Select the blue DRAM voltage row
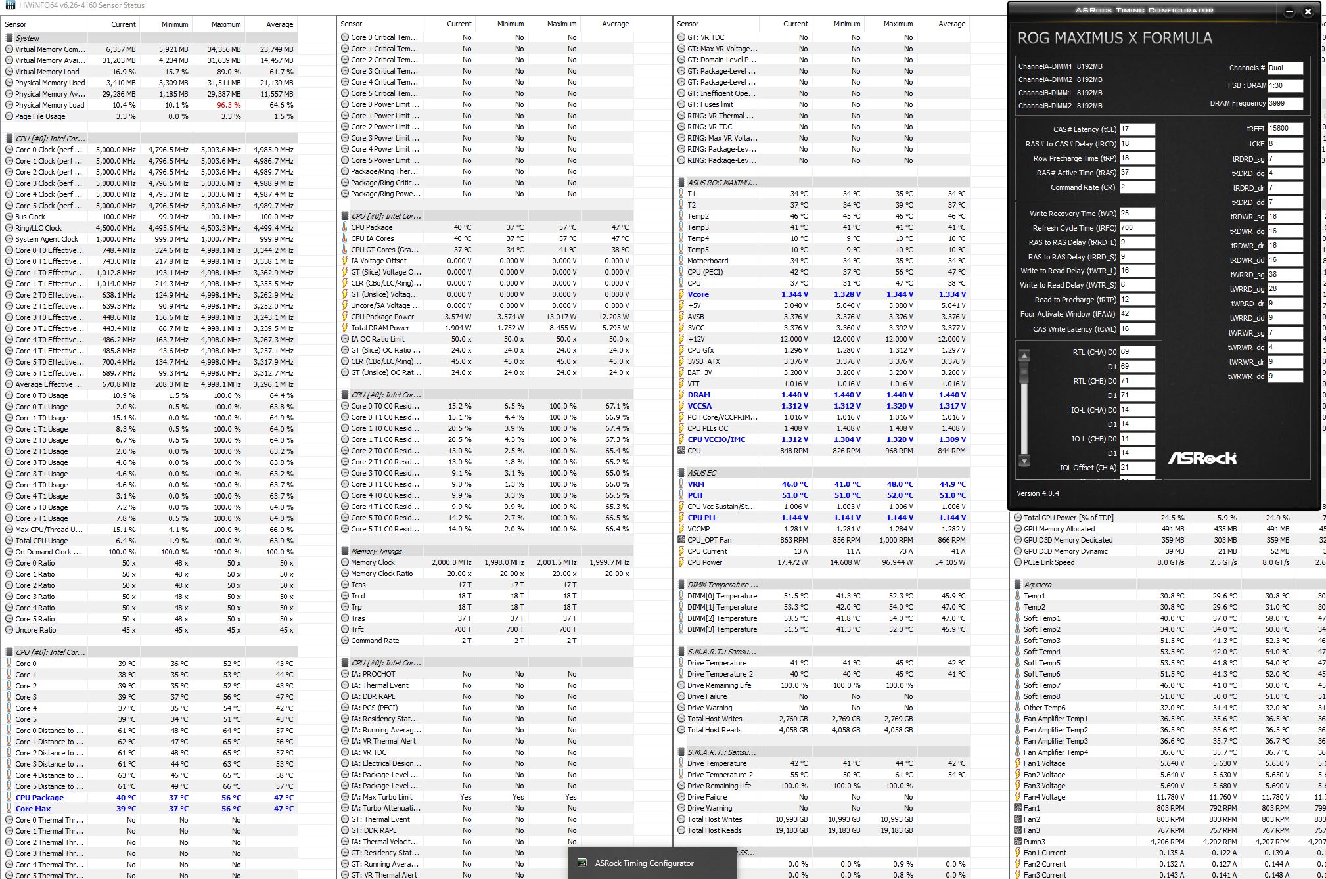 pyautogui.click(x=698, y=395)
